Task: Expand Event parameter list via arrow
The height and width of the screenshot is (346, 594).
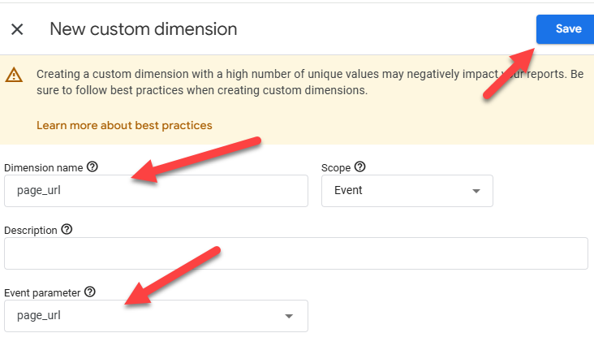Action: pos(289,317)
